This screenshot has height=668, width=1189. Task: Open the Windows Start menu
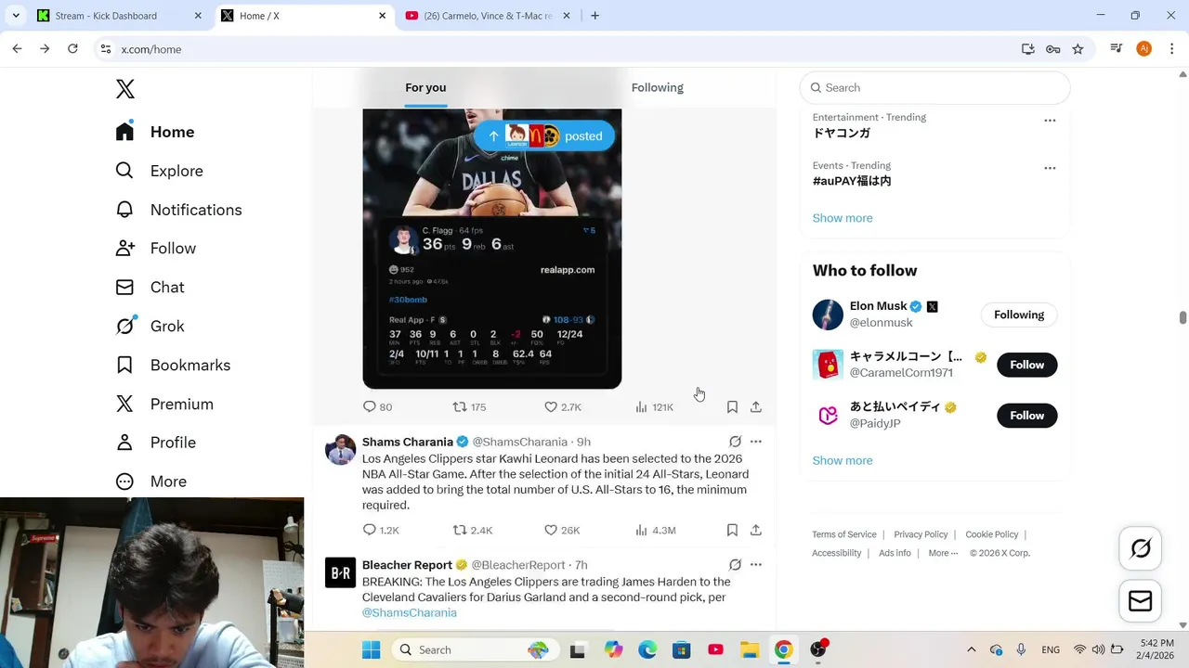(x=371, y=649)
